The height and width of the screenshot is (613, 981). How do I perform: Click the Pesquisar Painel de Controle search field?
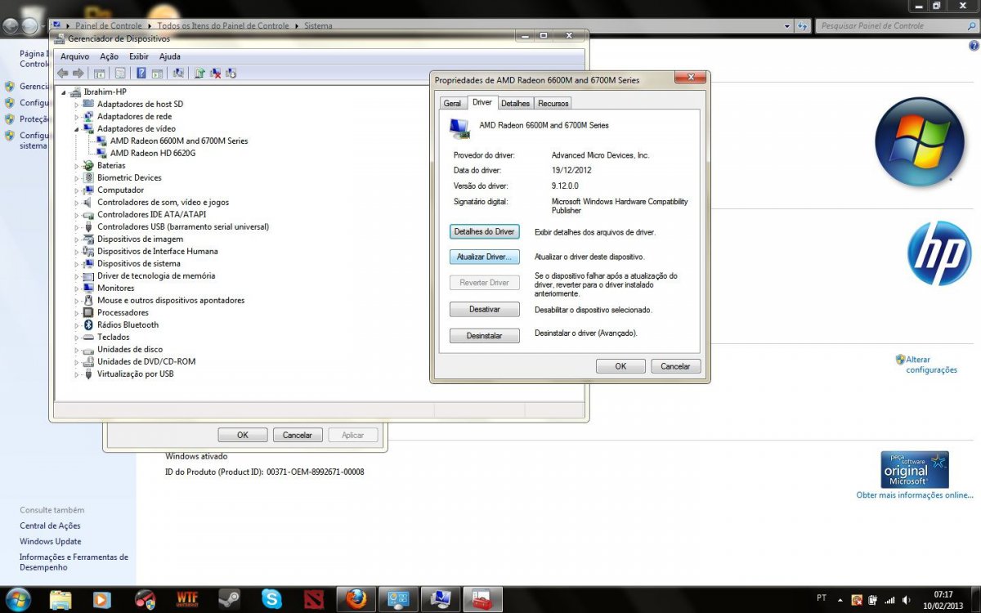click(895, 26)
